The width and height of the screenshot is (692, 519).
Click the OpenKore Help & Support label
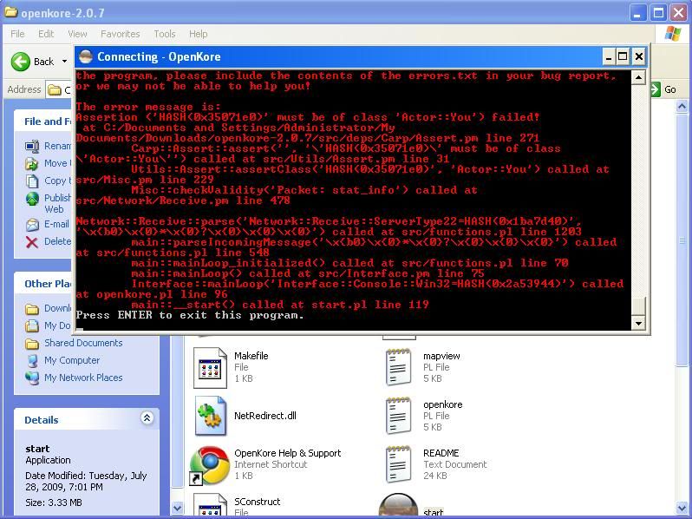288,453
